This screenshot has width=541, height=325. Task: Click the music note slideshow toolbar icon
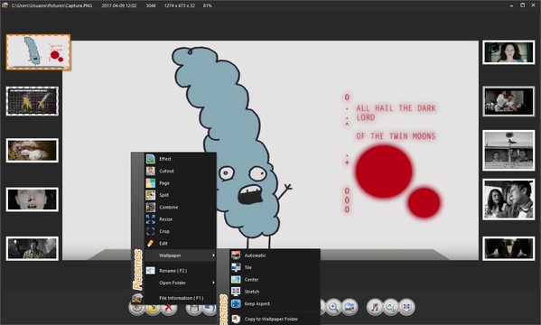pyautogui.click(x=375, y=307)
